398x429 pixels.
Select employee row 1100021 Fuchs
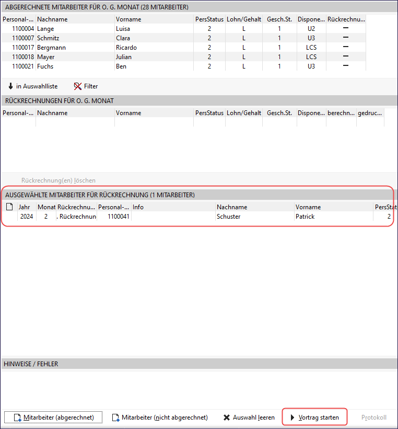click(x=183, y=66)
